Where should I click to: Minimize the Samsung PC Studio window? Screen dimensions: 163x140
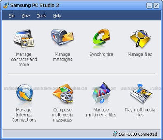coord(149,6)
